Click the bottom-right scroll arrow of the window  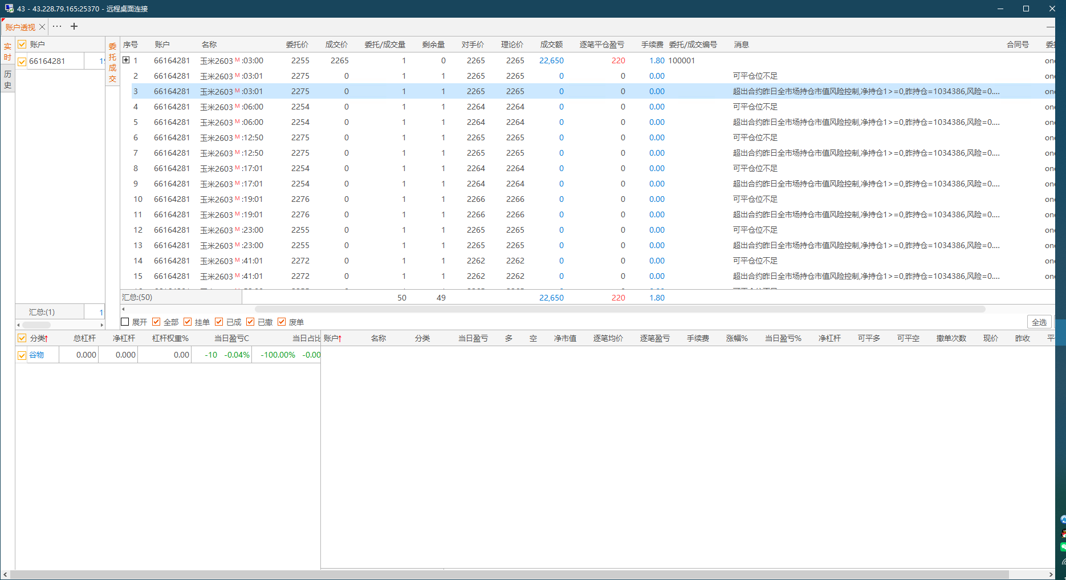[x=1051, y=574]
